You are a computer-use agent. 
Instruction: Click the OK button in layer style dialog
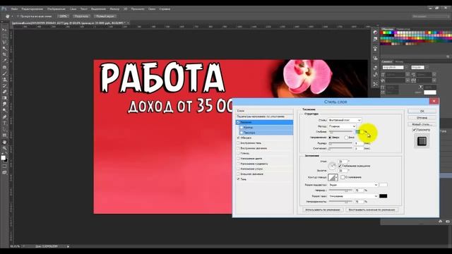(422, 111)
